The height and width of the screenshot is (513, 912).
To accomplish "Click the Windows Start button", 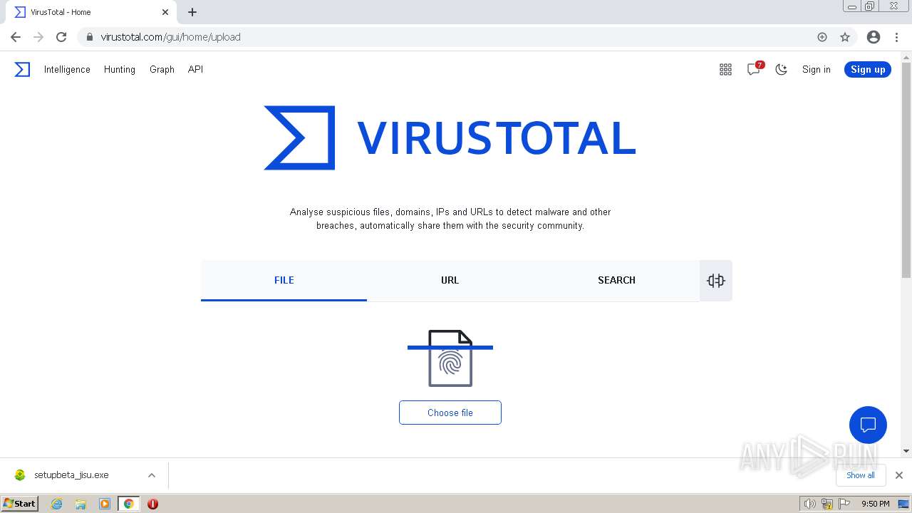I will click(20, 504).
